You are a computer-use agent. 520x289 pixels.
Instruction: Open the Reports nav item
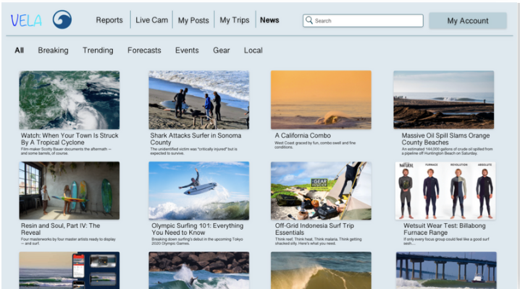(x=109, y=20)
